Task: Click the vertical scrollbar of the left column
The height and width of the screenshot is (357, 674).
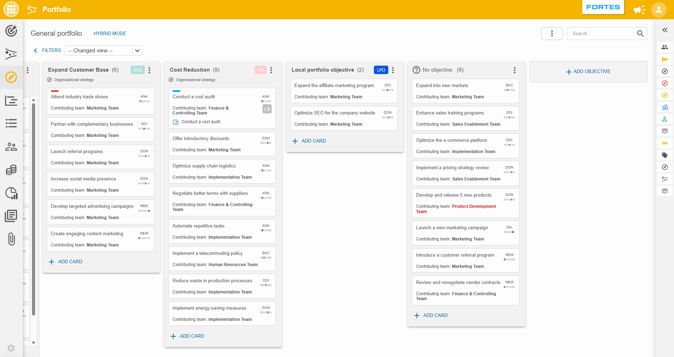Action: [33, 209]
